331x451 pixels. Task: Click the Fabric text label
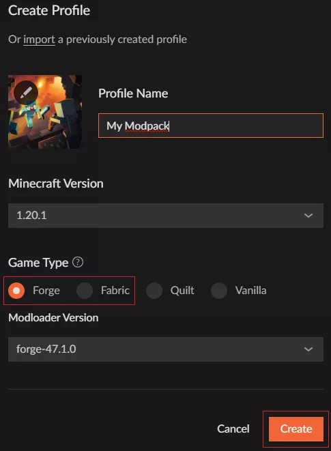click(115, 291)
